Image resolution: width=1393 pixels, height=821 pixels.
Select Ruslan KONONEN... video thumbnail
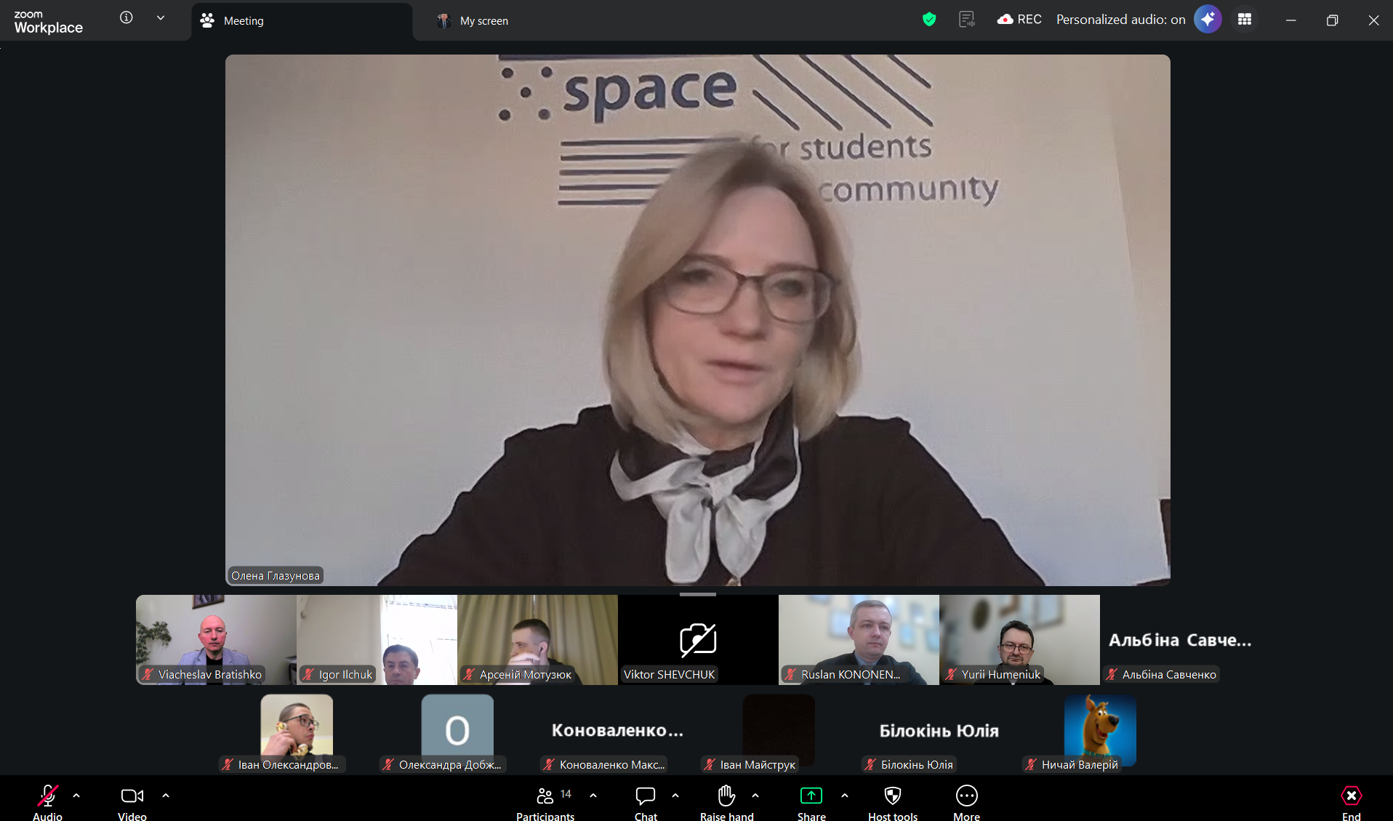click(x=859, y=639)
